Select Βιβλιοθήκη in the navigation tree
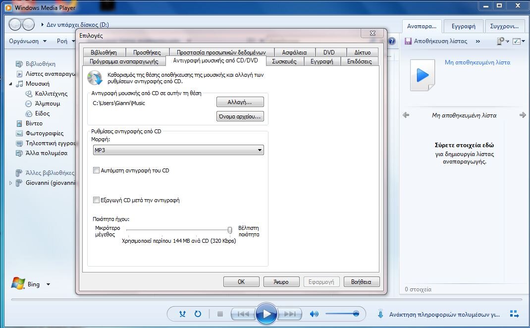This screenshot has height=328, width=530. [x=41, y=64]
